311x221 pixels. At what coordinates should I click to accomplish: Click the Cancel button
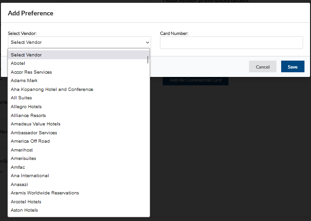click(x=263, y=67)
